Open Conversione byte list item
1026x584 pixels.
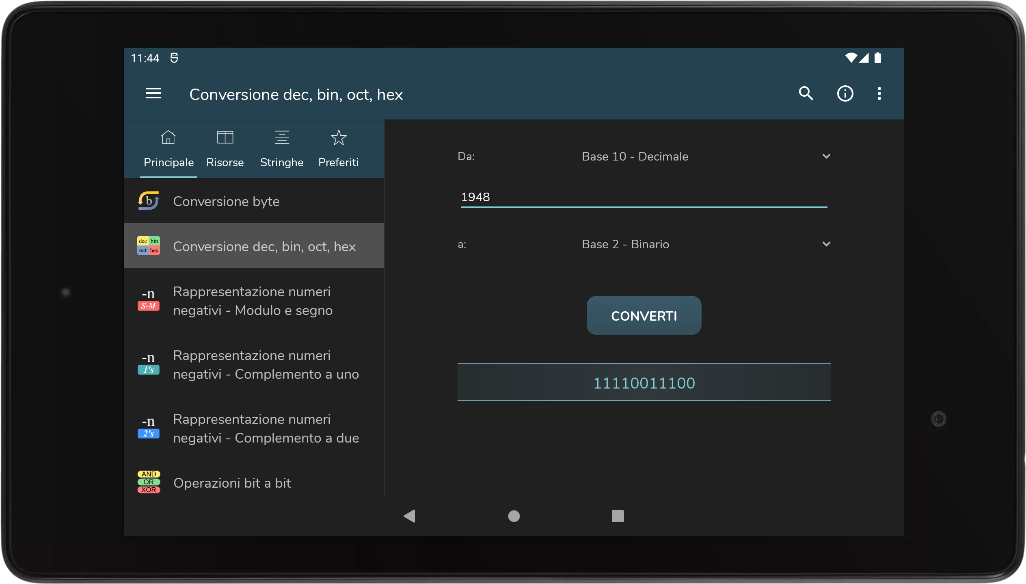pos(254,201)
